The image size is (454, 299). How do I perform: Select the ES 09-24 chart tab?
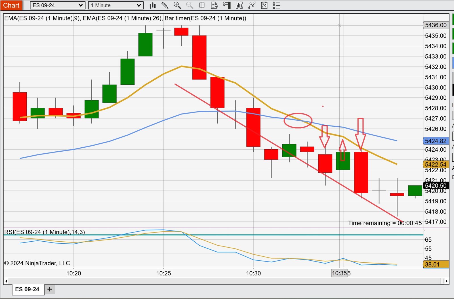(27, 289)
